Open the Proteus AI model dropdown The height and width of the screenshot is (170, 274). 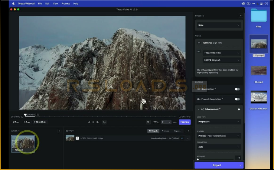point(219,136)
